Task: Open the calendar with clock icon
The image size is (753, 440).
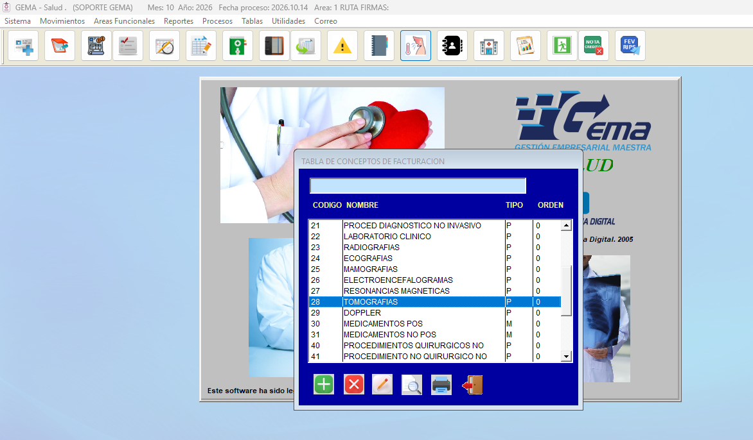Action: (164, 46)
